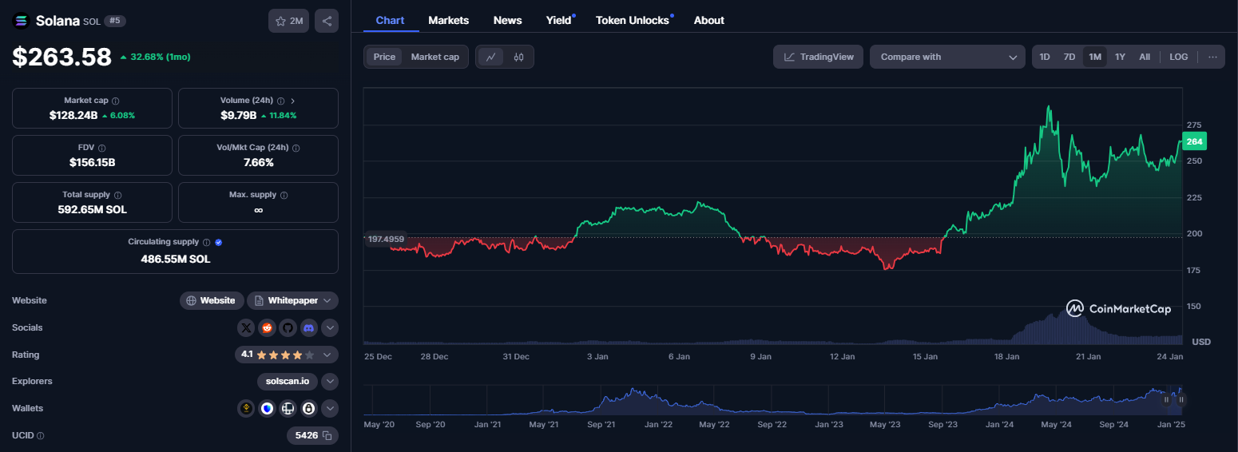Expand more Socials chevron
Image resolution: width=1238 pixels, height=452 pixels.
pos(330,327)
